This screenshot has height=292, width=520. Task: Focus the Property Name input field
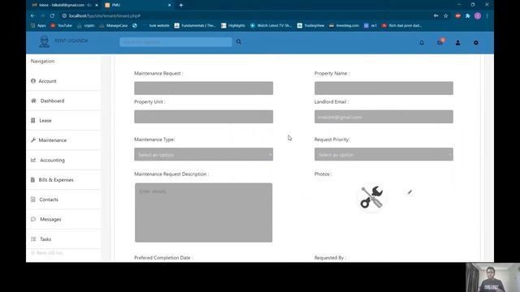(383, 88)
